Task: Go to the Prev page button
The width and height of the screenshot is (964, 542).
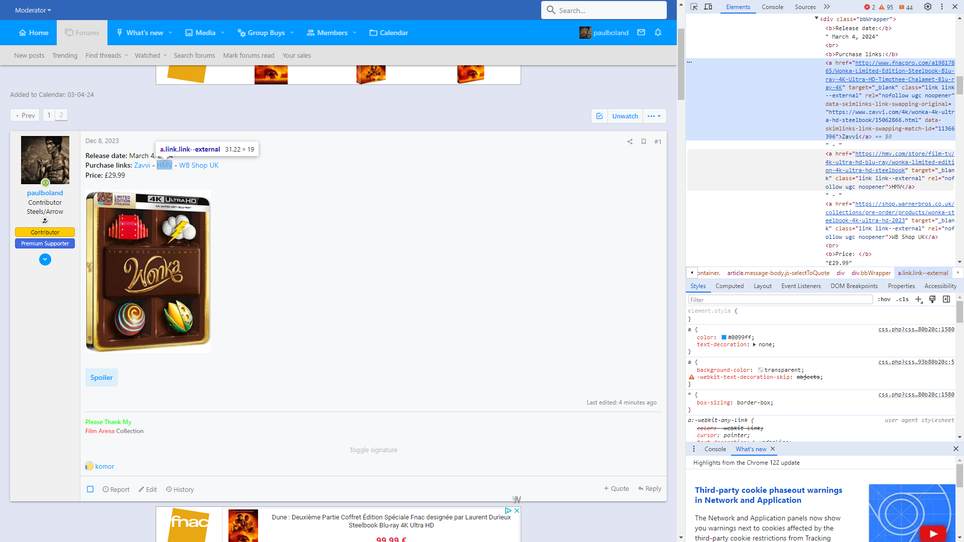Action: click(25, 115)
